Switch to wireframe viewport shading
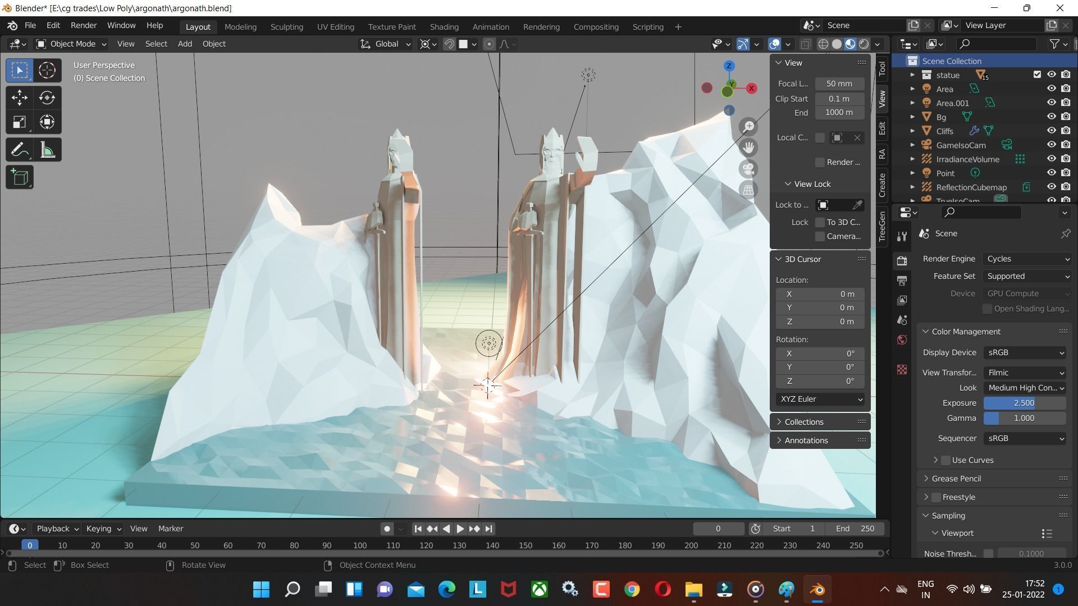This screenshot has width=1078, height=606. [823, 44]
